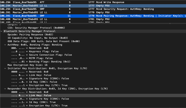Select OOB Data Flags field
The image size is (186, 108).
(44, 41)
